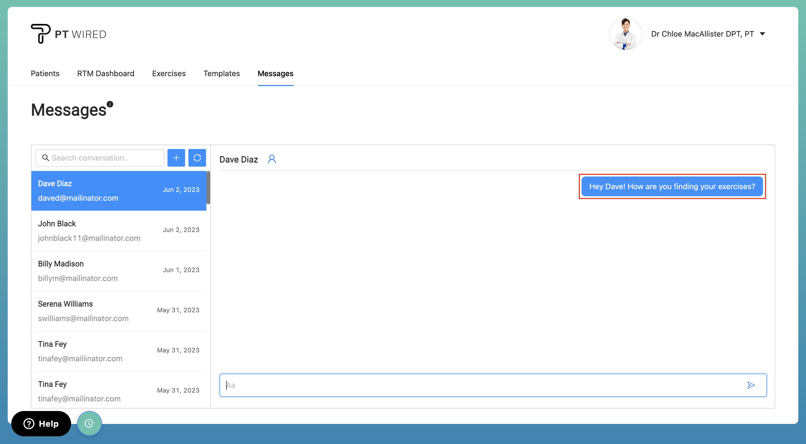Click the highlighted message to Dave
The height and width of the screenshot is (444, 806).
(672, 186)
